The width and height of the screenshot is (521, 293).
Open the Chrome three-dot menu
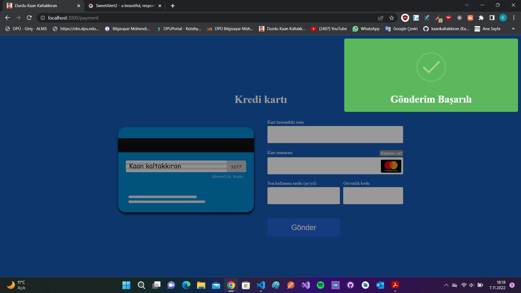(x=514, y=18)
